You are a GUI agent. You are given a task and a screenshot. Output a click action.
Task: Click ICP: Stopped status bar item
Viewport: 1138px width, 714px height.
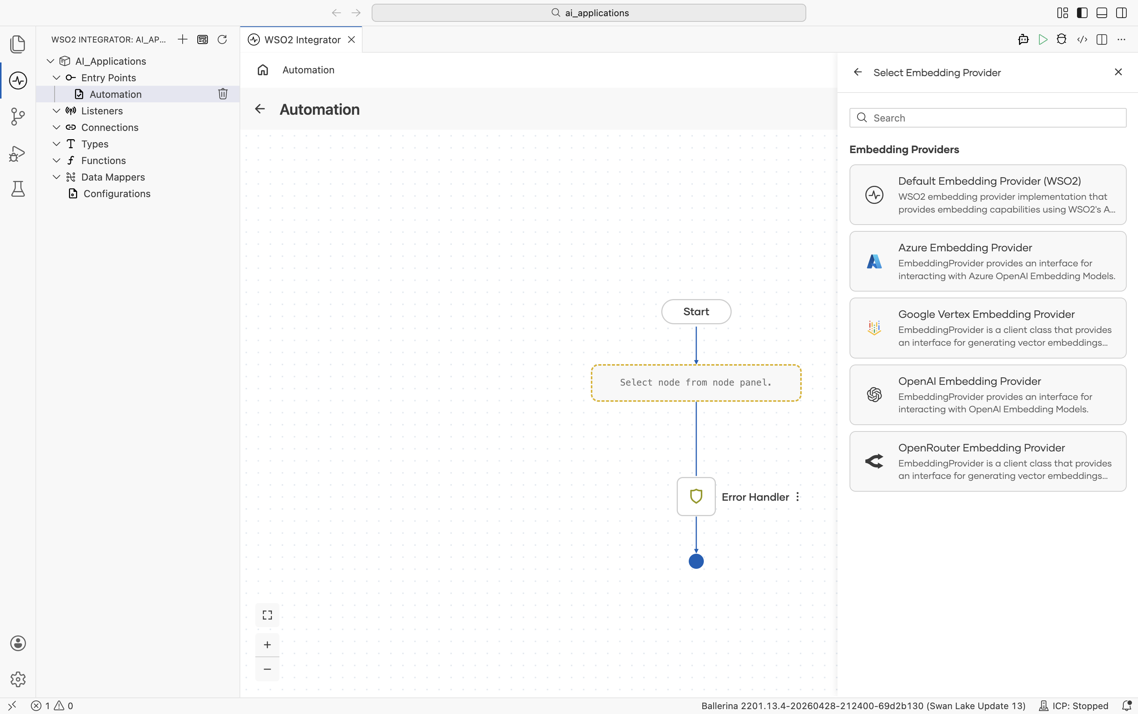pos(1074,705)
